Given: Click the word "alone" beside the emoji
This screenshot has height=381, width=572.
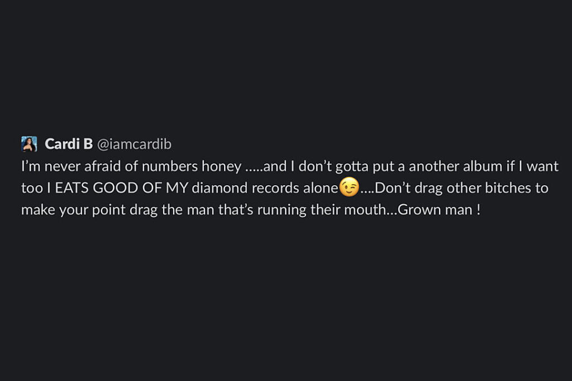Looking at the screenshot, I should (x=321, y=188).
